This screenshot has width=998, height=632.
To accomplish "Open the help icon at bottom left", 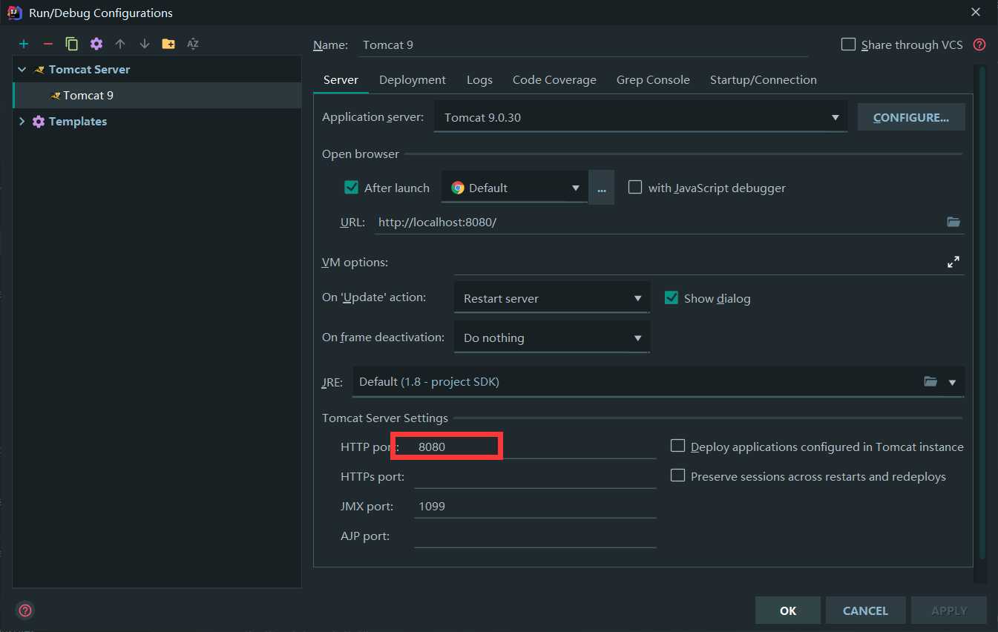I will point(25,610).
